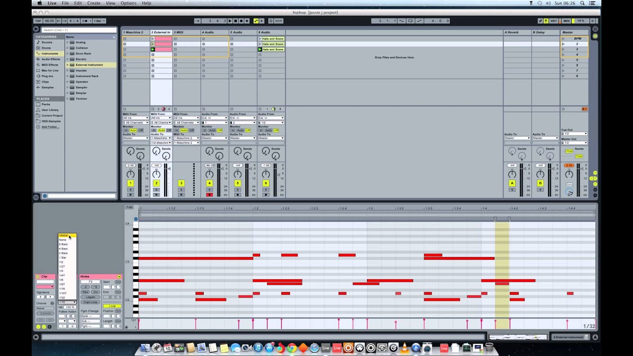Expand the Analog instrument folder
Screen dimensions: 633x356
(68, 43)
